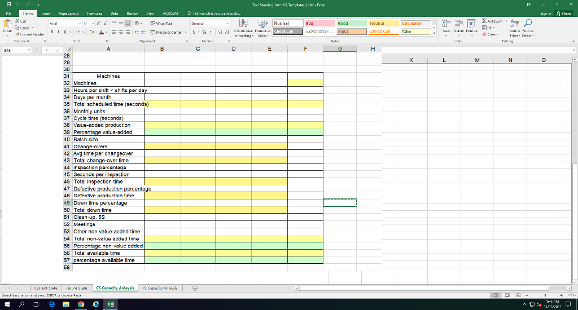Click the decrease indent icon
Viewport: 578px width, 310px height.
[137, 32]
